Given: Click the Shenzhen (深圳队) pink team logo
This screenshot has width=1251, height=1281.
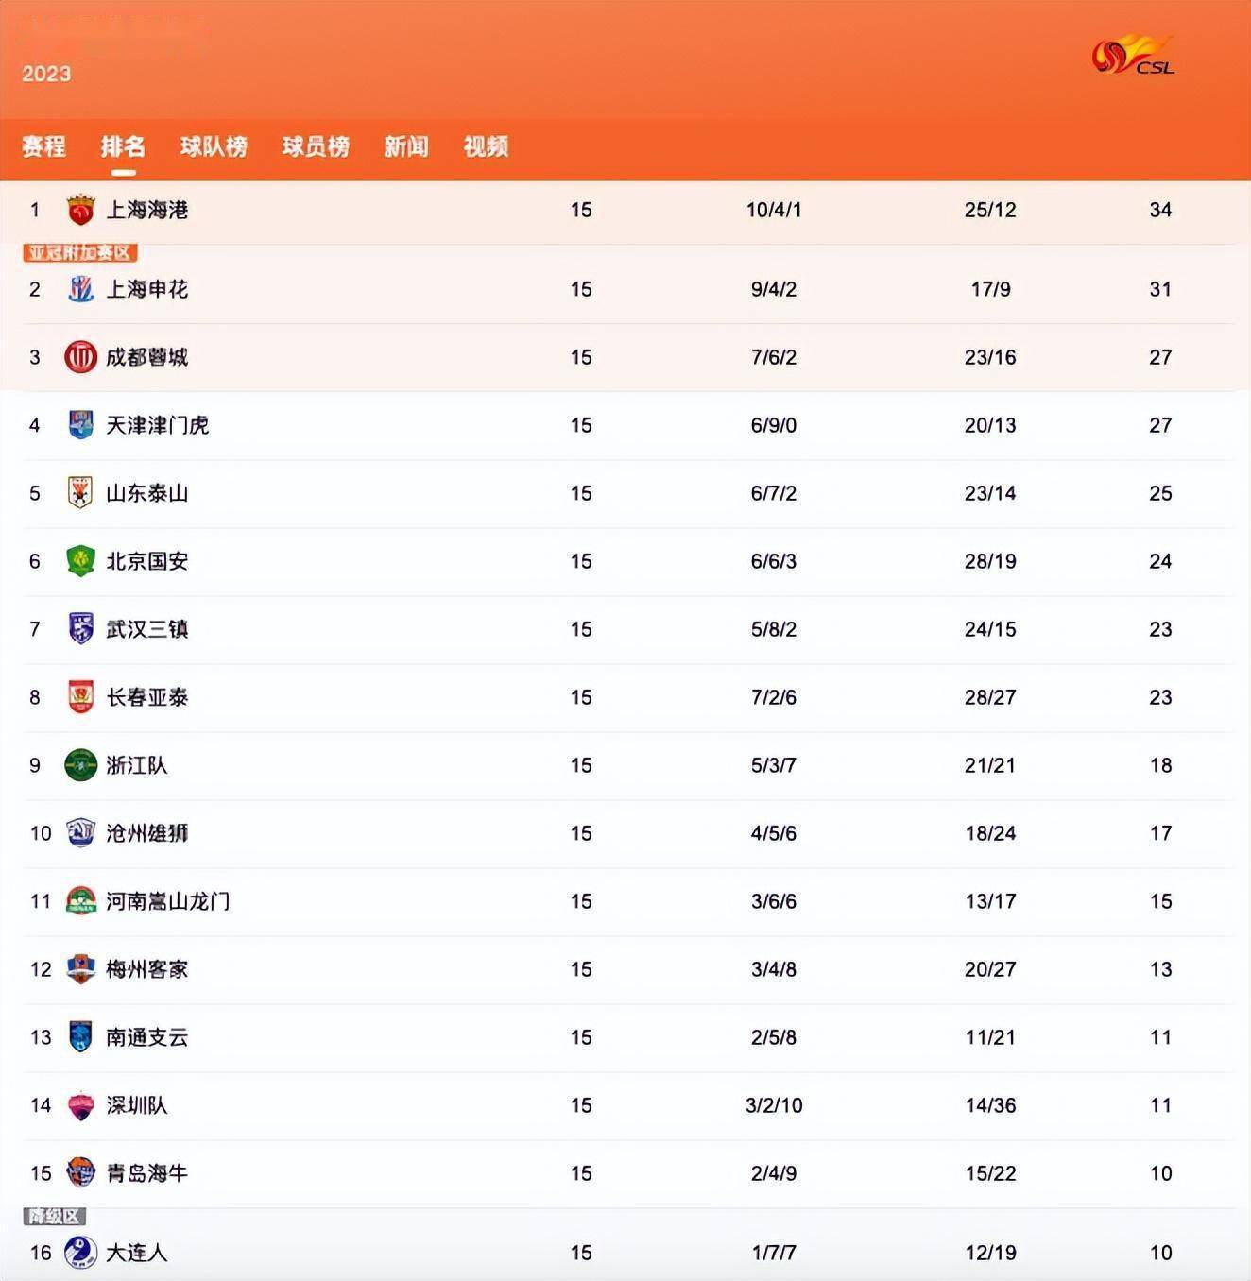Looking at the screenshot, I should coord(80,1105).
